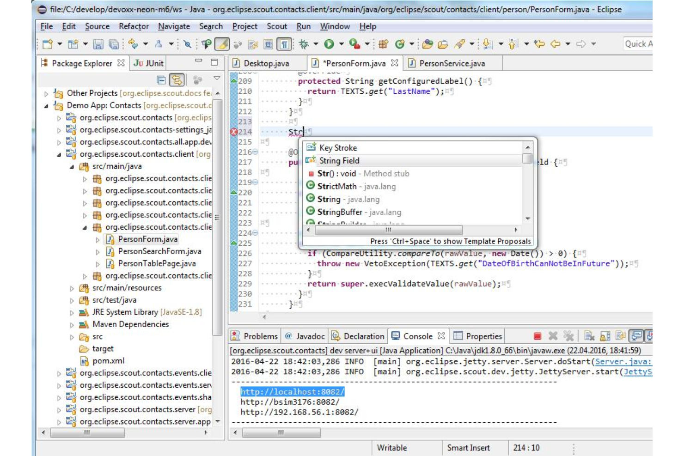Viewport: 684px width, 456px height.
Task: Open the Navigate menu
Action: click(x=174, y=26)
